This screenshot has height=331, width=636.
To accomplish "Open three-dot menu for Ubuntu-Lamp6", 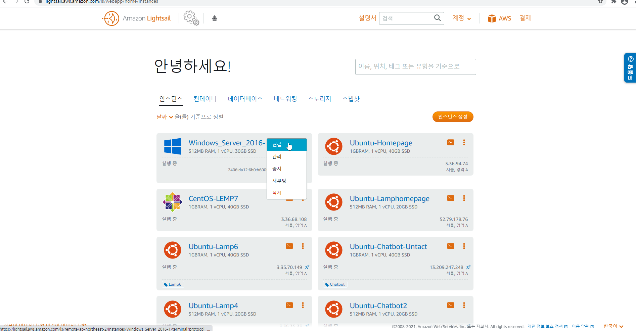I will 303,246.
